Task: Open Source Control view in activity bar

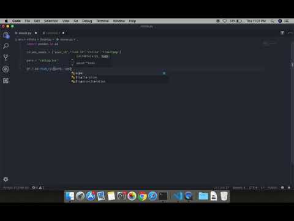Action: click(6, 57)
